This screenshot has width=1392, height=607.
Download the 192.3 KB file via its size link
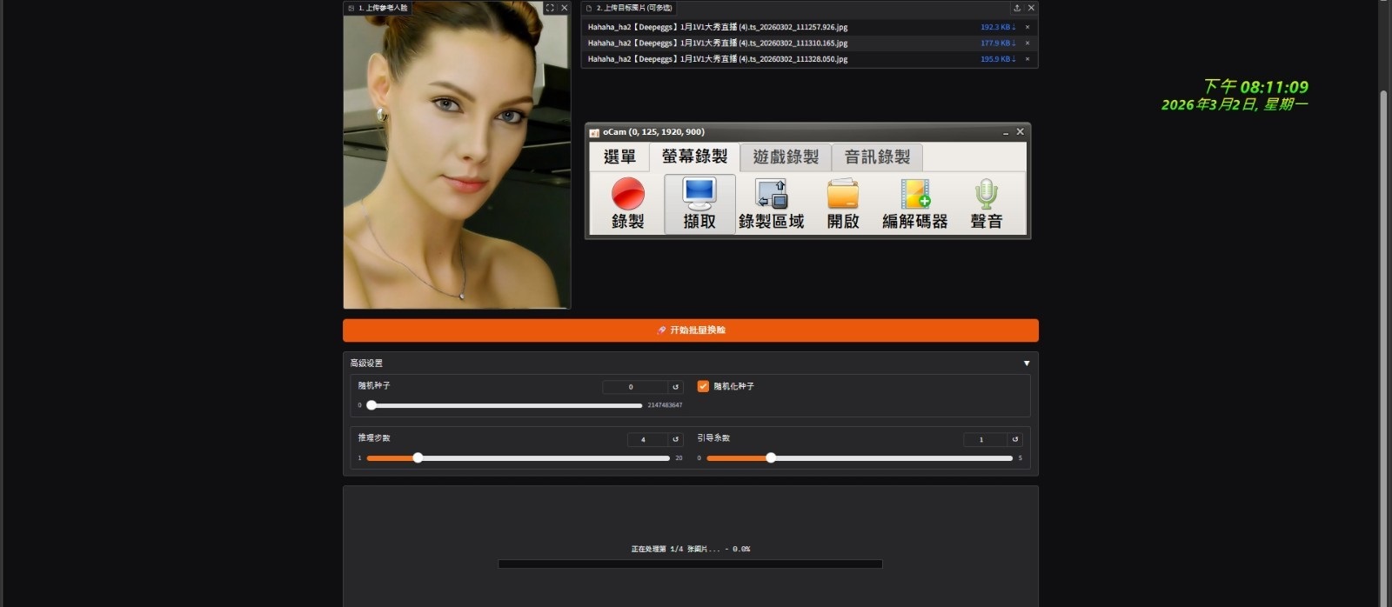click(x=997, y=27)
